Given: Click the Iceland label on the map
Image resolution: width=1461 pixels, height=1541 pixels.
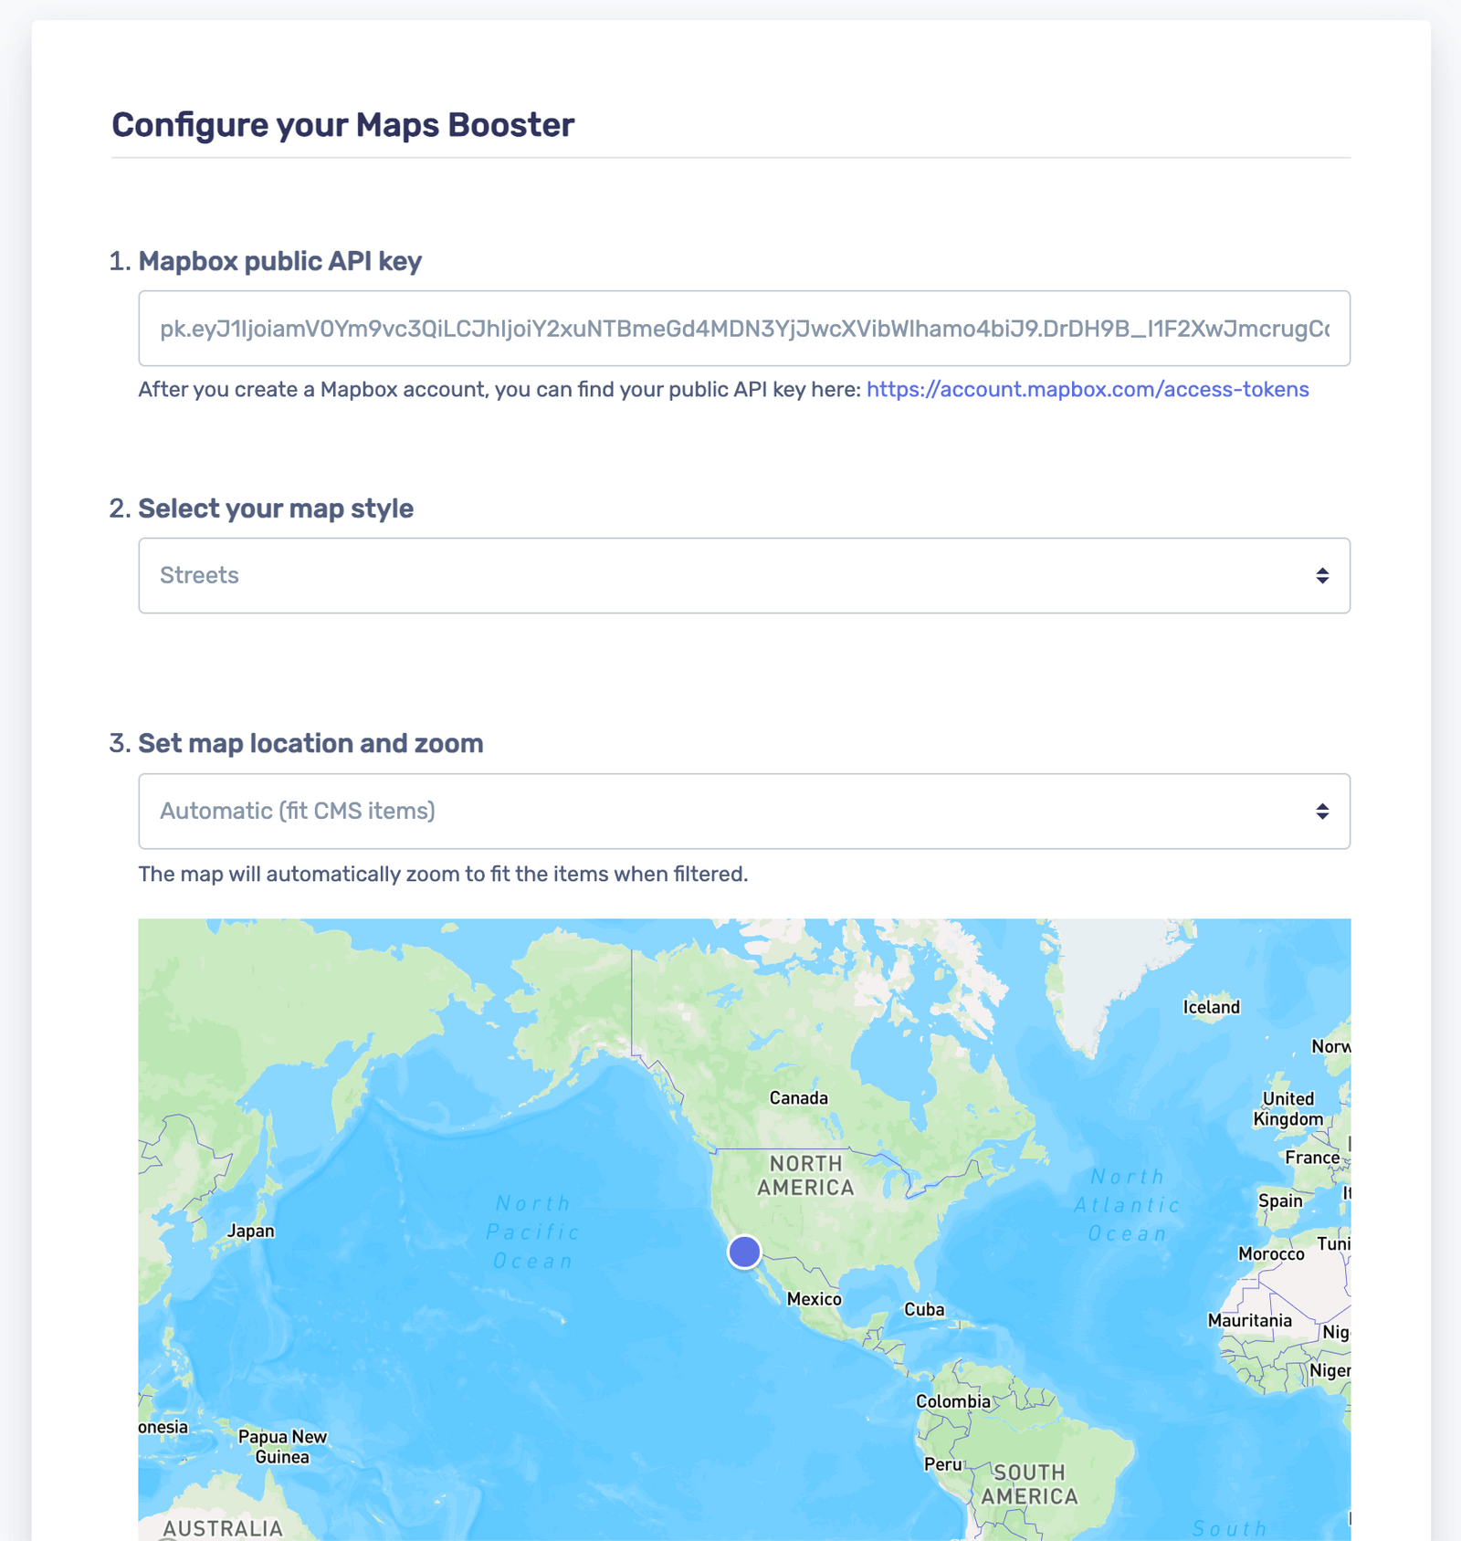Looking at the screenshot, I should coord(1212,1007).
